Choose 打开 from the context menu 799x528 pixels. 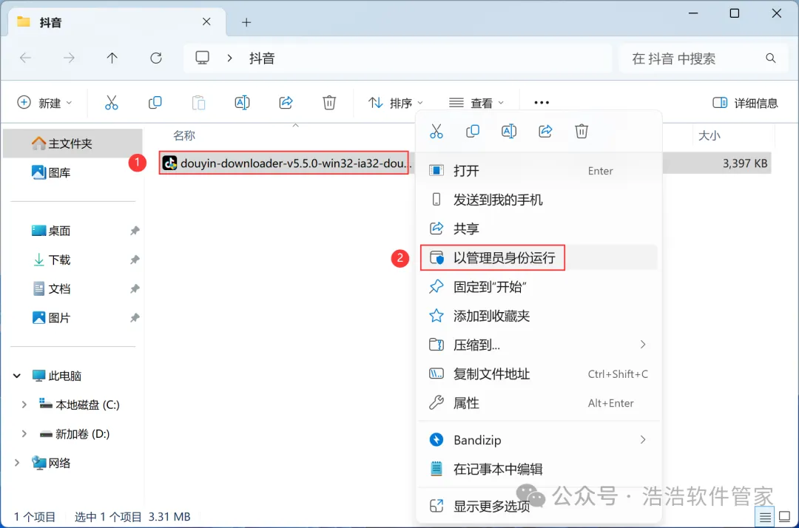click(539, 171)
